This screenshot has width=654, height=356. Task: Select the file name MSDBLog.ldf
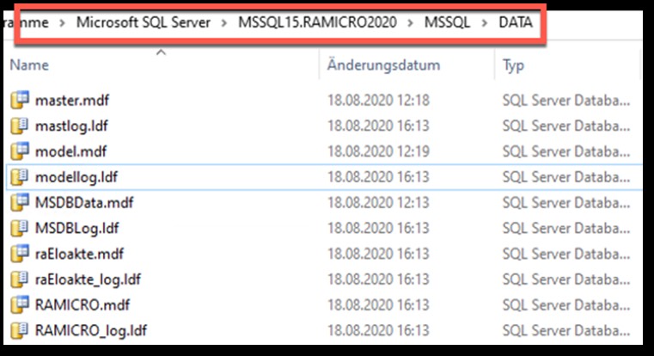point(76,228)
